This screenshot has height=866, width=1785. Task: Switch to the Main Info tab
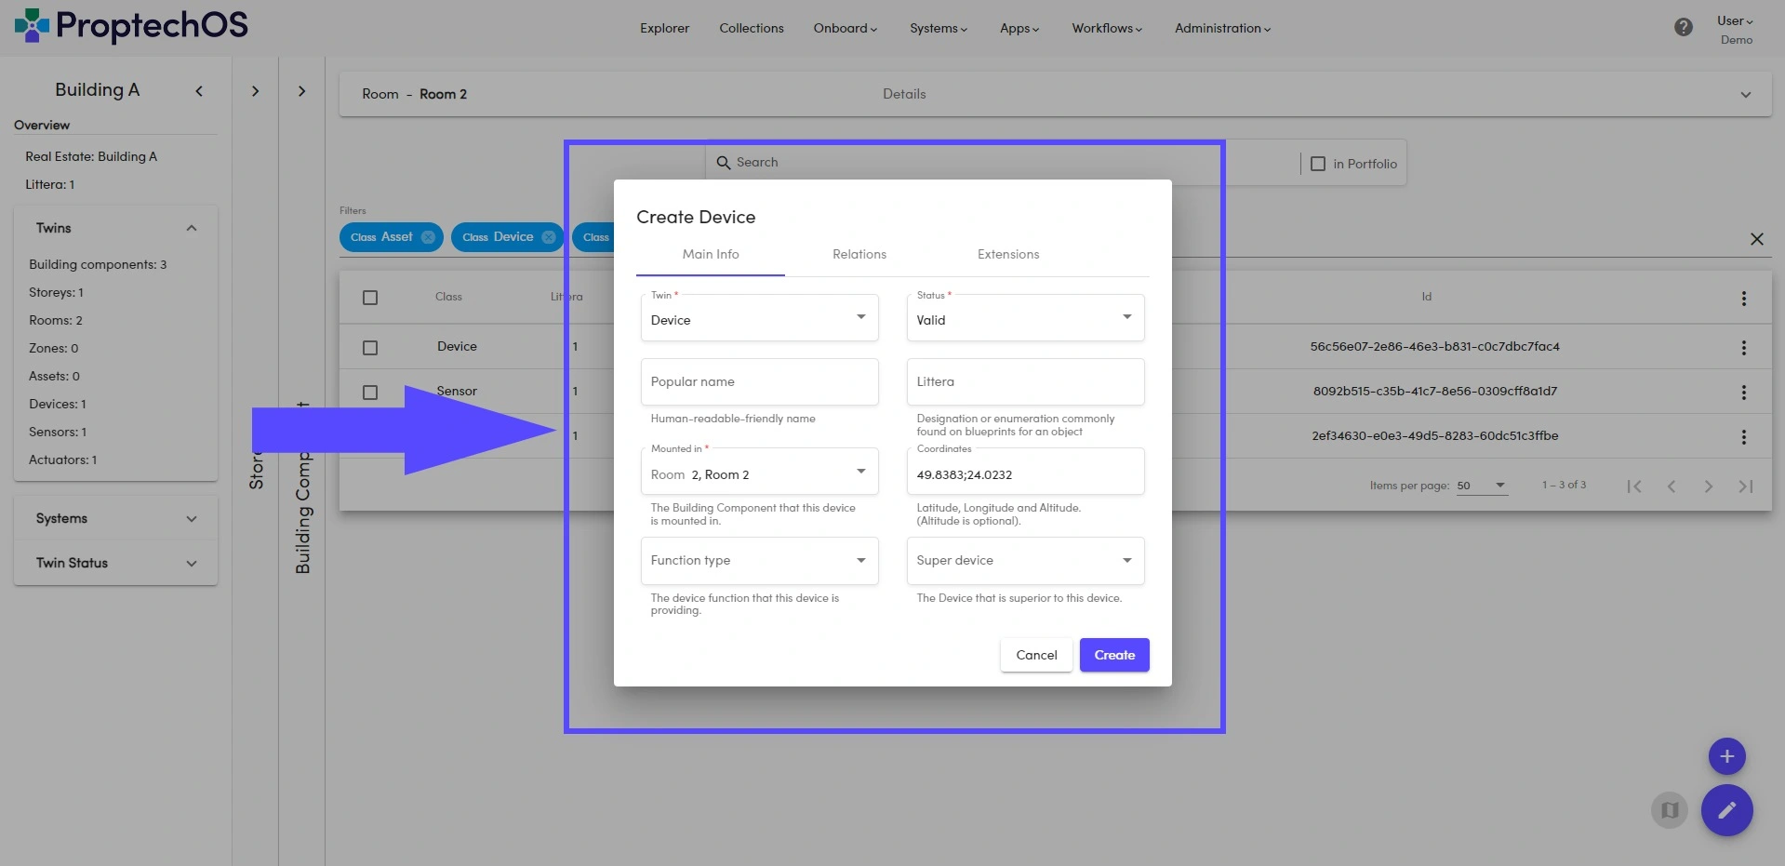711,254
